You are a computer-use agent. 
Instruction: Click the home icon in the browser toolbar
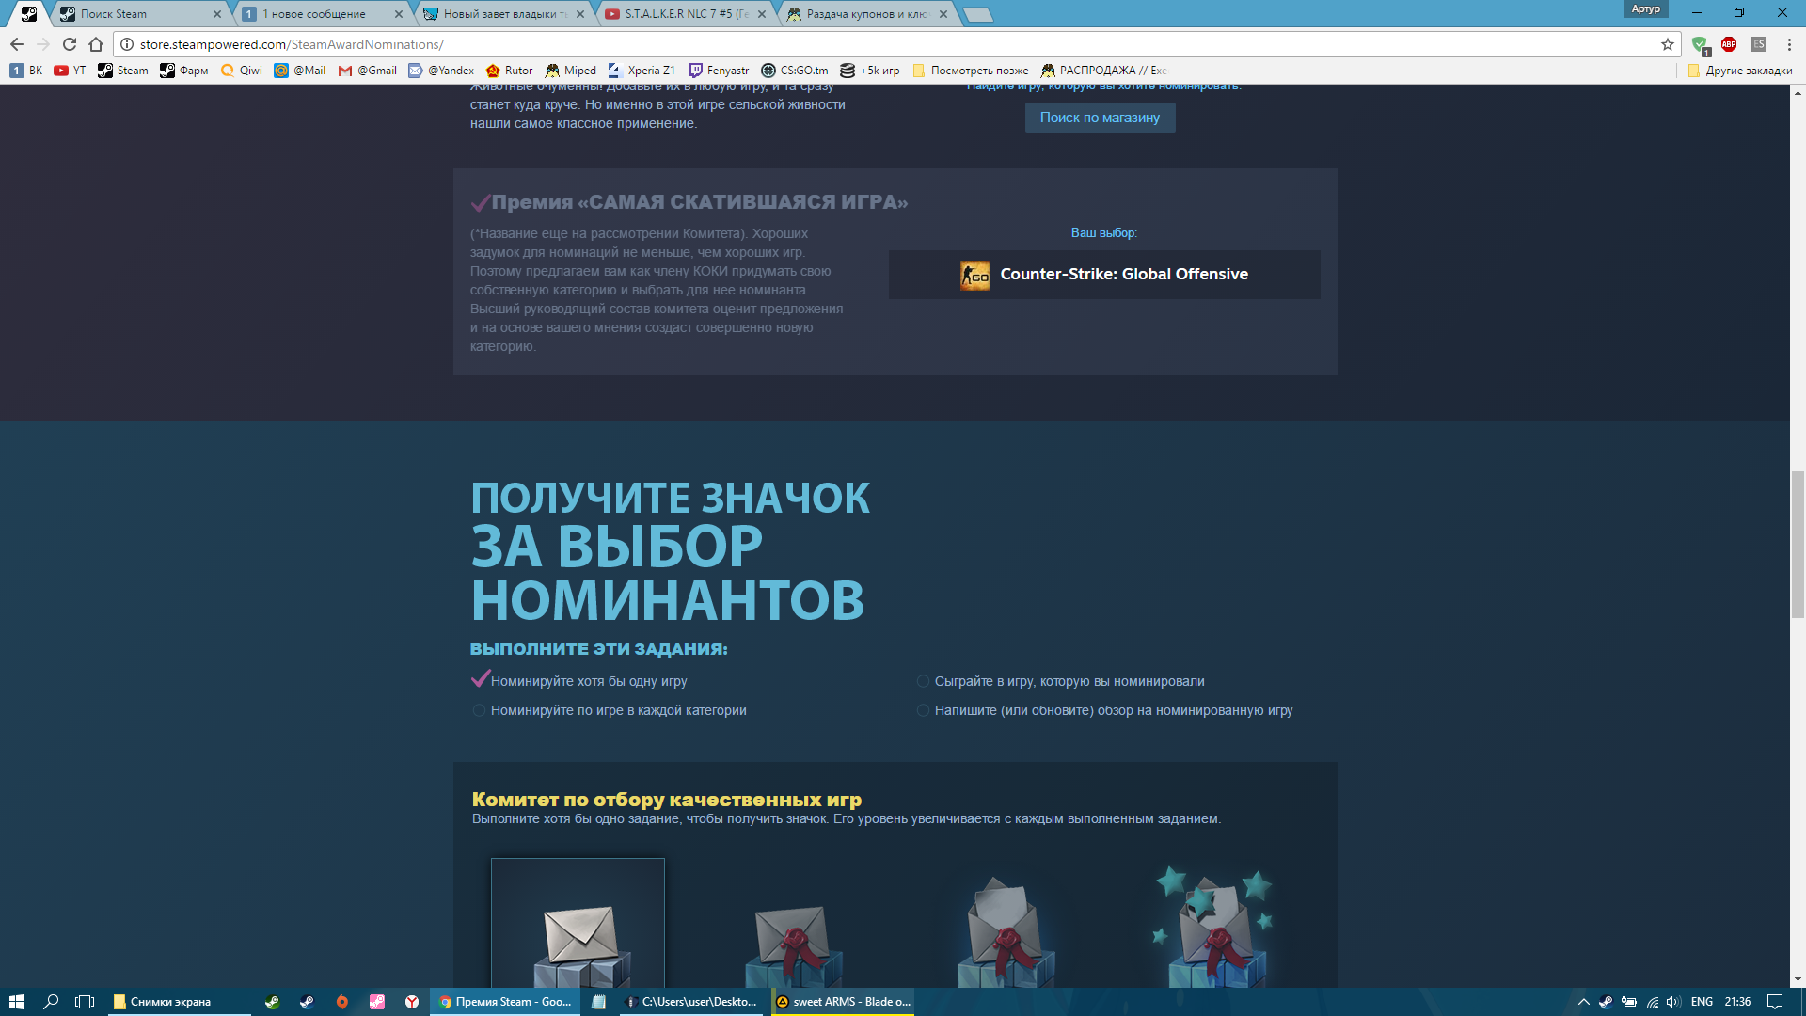pos(96,44)
